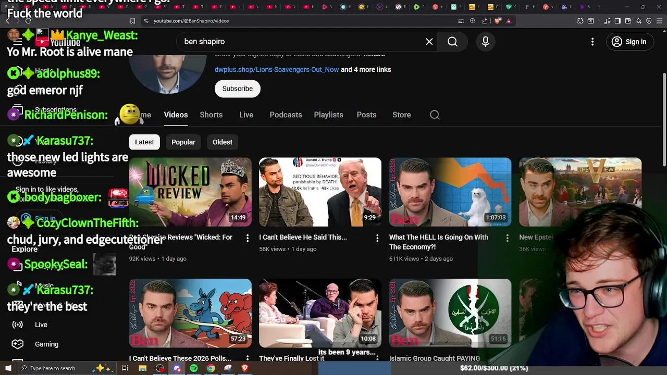Screen dimensions: 667x375
Task: Go back using browser back arrow
Action: pos(7,21)
